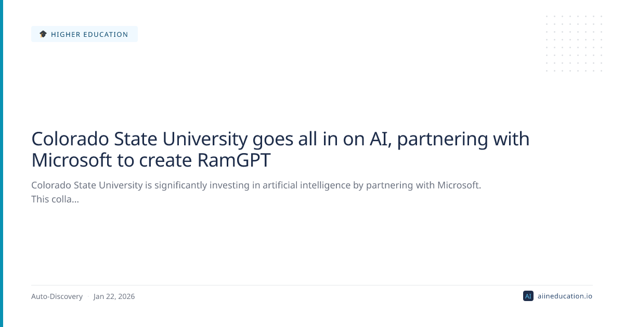This screenshot has height=327, width=624.
Task: Click Microsoft in the headline
Action: click(72, 160)
